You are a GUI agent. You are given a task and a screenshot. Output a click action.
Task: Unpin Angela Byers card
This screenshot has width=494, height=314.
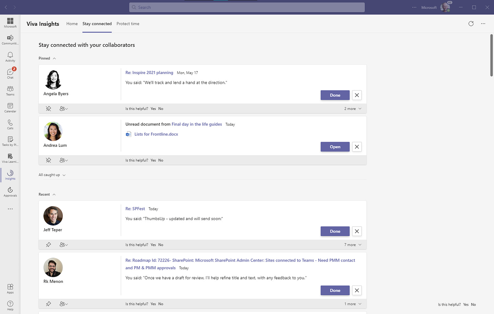pyautogui.click(x=49, y=109)
